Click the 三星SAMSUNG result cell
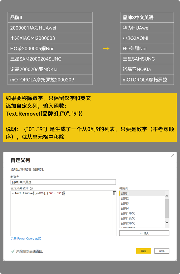This screenshot has width=180, height=274. point(147,59)
